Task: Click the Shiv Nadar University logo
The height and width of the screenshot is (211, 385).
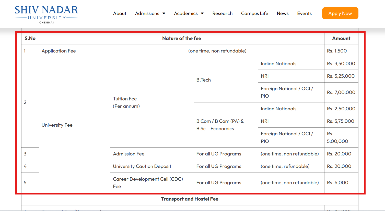Action: tap(46, 13)
